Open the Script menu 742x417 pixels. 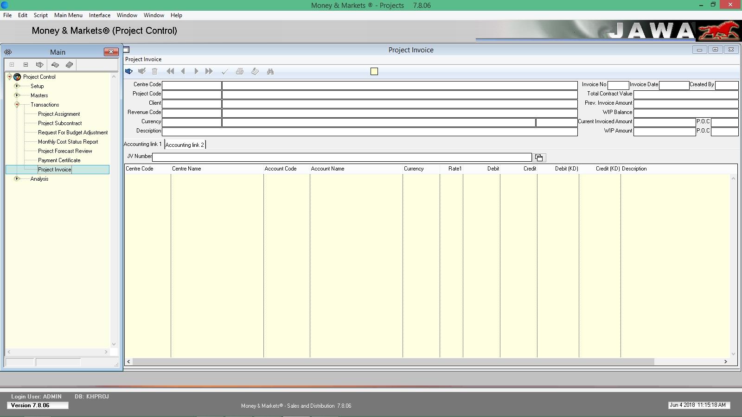point(41,15)
